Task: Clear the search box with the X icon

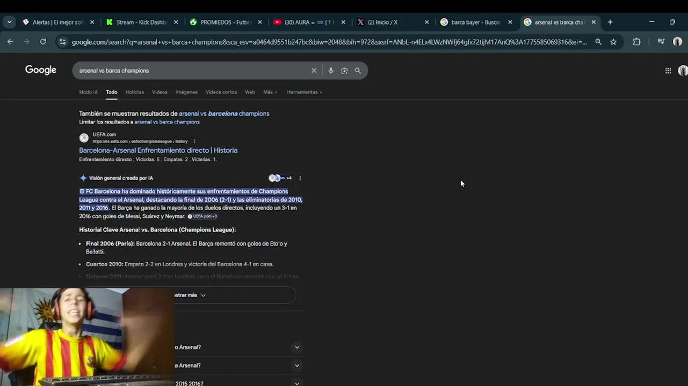Action: [x=314, y=71]
